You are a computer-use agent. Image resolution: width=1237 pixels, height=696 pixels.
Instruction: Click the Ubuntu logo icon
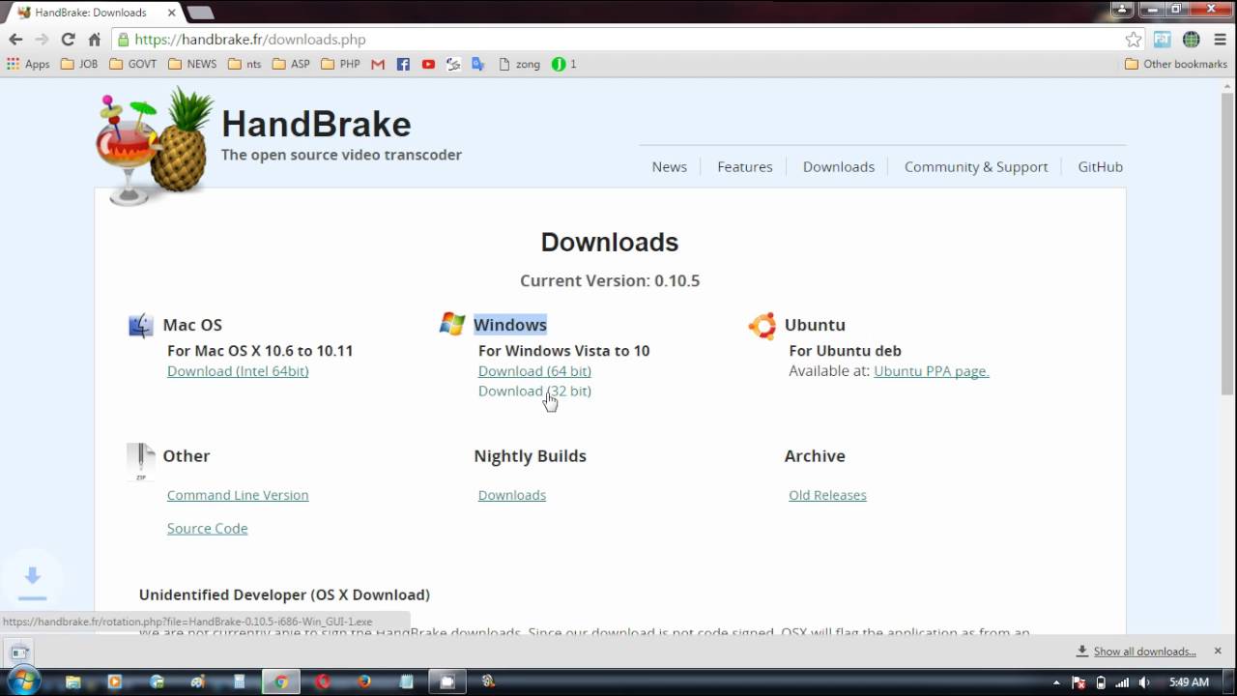[x=762, y=326]
